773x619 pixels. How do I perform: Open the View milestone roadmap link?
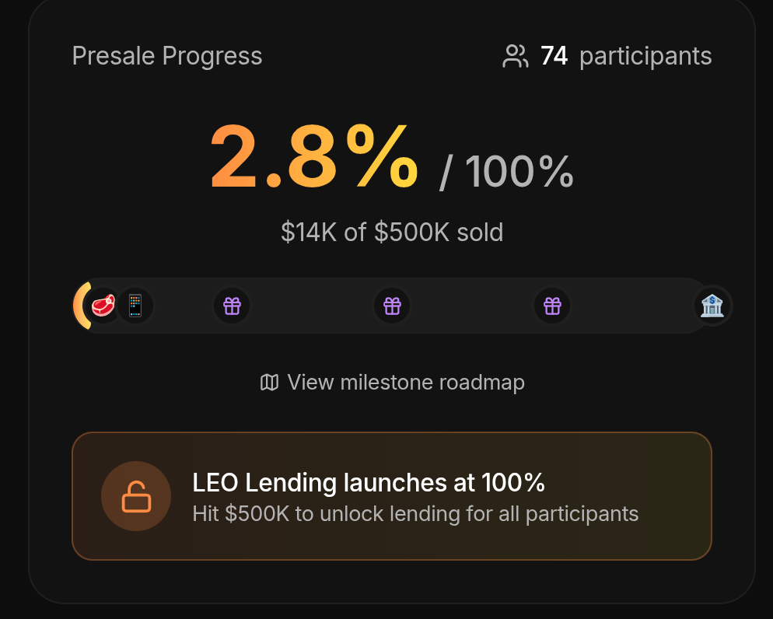pos(405,383)
